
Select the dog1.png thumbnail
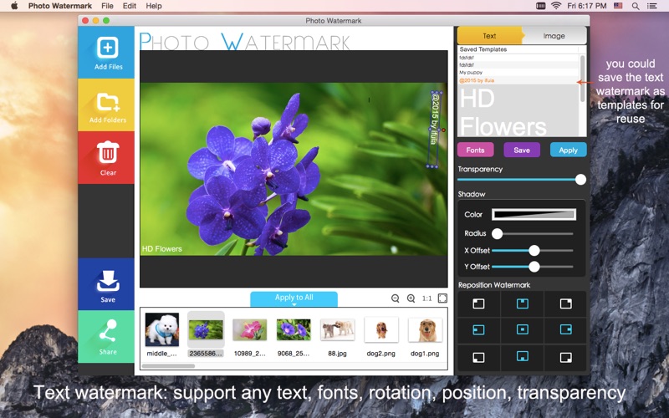(x=425, y=329)
